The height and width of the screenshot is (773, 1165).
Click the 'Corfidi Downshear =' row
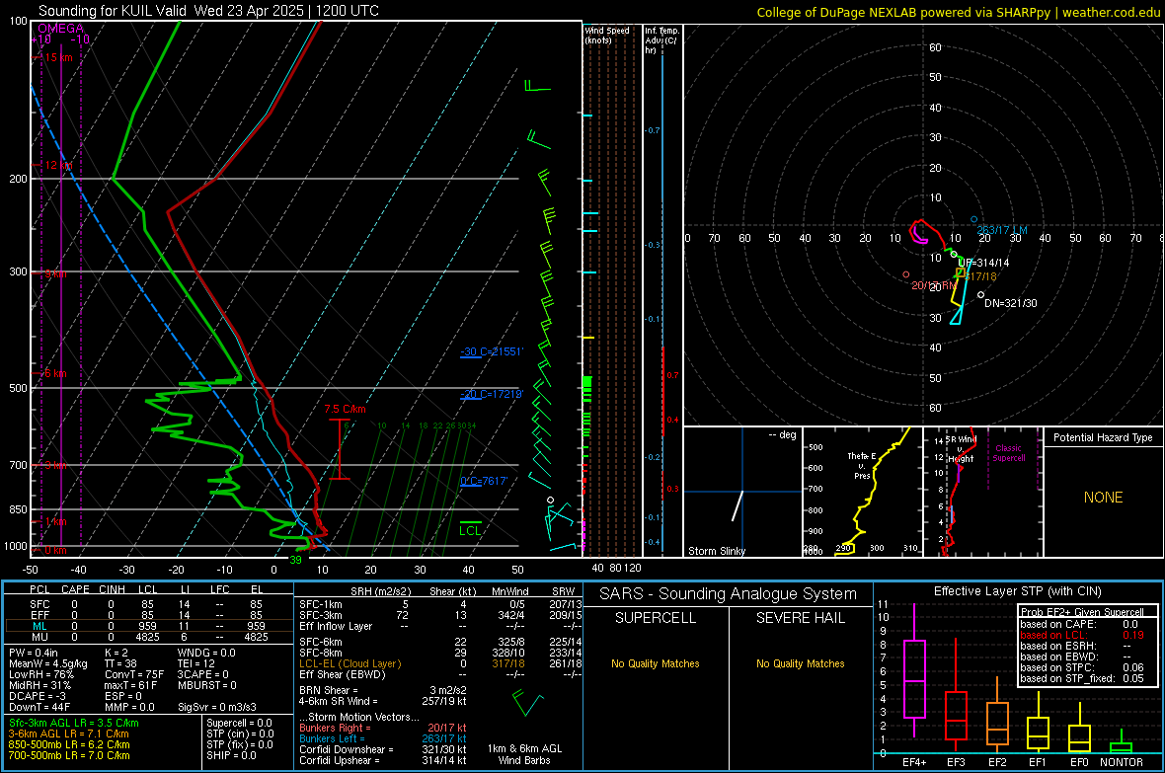click(383, 749)
